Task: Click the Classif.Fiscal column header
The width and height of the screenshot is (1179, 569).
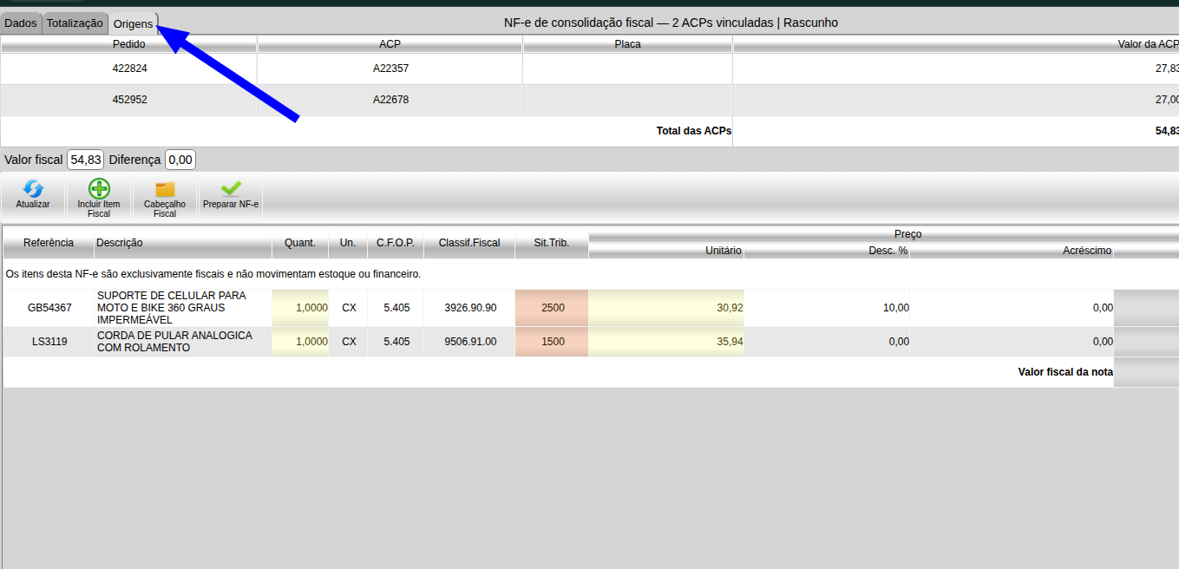Action: 469,243
